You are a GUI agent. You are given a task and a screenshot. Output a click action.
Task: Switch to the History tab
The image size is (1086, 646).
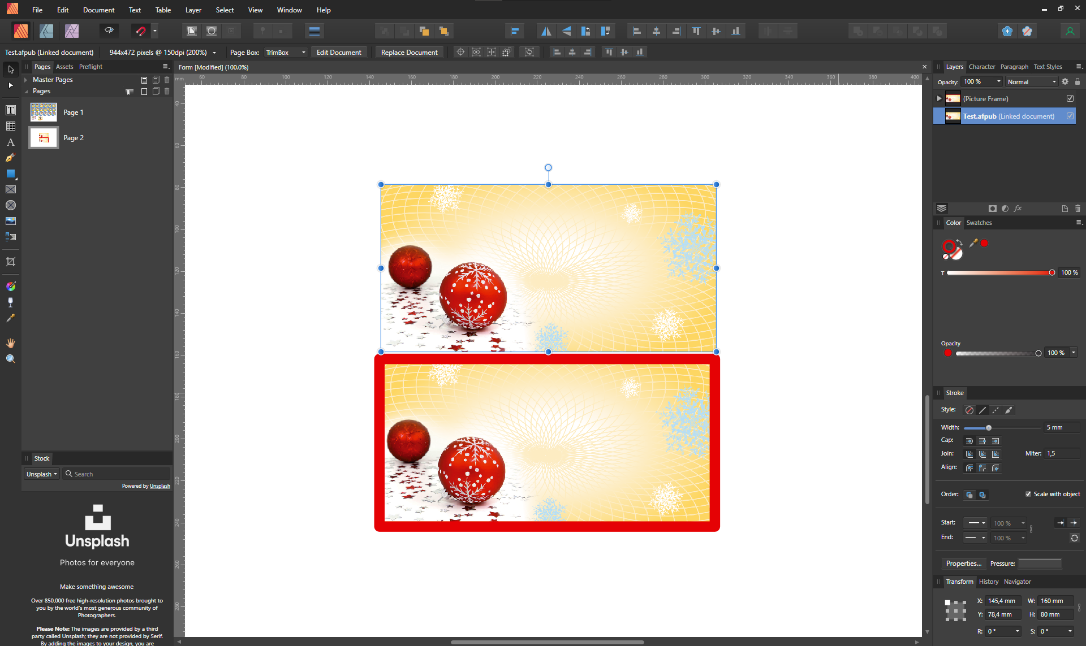click(x=989, y=582)
